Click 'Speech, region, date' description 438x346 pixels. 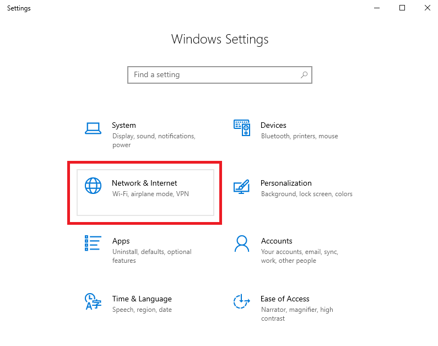pyautogui.click(x=142, y=310)
